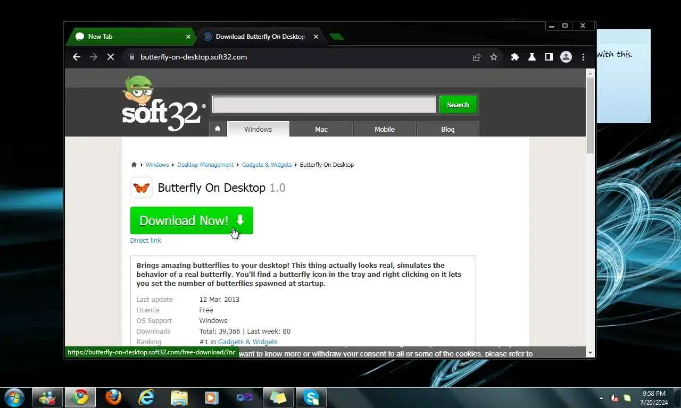Click the page scrollbar down arrow
The width and height of the screenshot is (681, 408).
click(590, 353)
